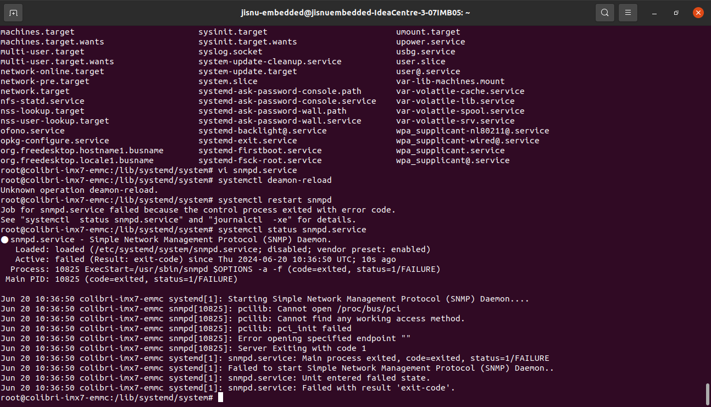
Task: Close the terminal with the red button
Action: pyautogui.click(x=698, y=13)
